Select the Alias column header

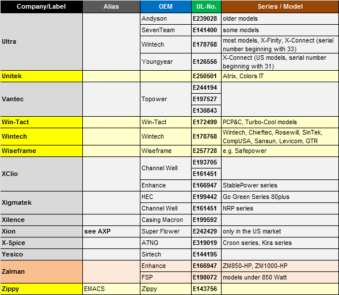[x=111, y=6]
